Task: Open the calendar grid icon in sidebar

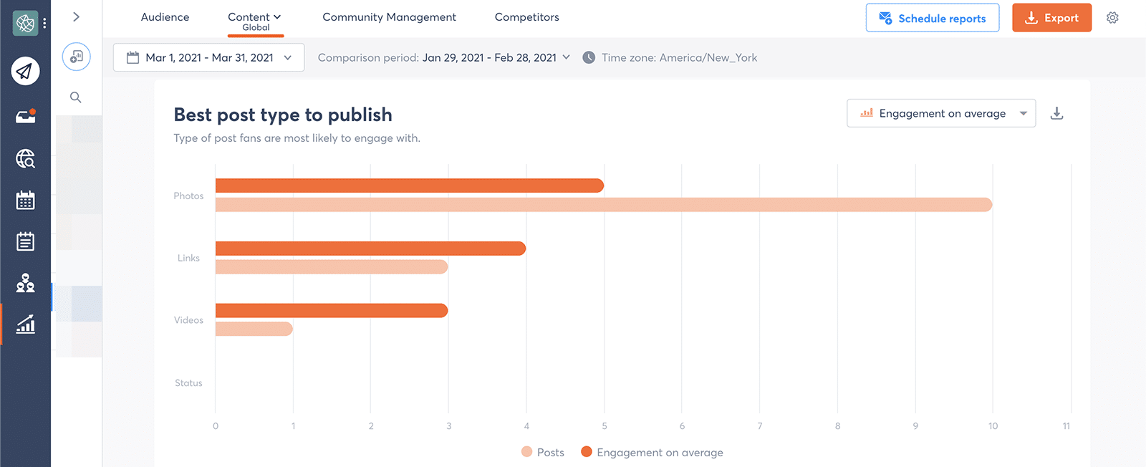Action: [26, 200]
